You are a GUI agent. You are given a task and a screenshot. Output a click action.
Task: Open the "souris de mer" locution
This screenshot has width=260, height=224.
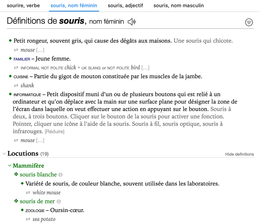[x=37, y=201]
